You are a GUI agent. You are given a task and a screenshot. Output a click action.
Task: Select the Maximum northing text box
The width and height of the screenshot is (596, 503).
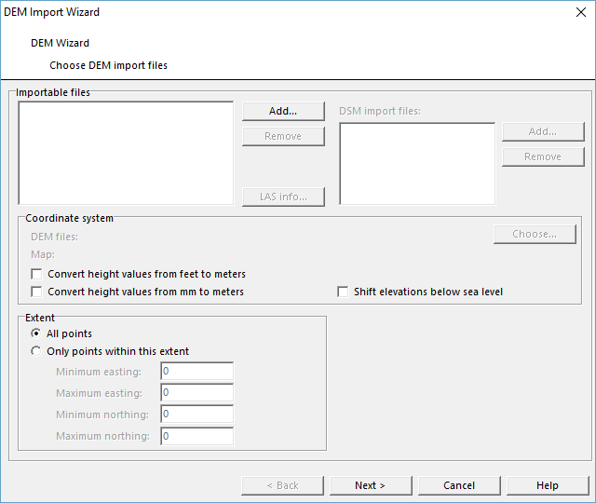pos(196,436)
